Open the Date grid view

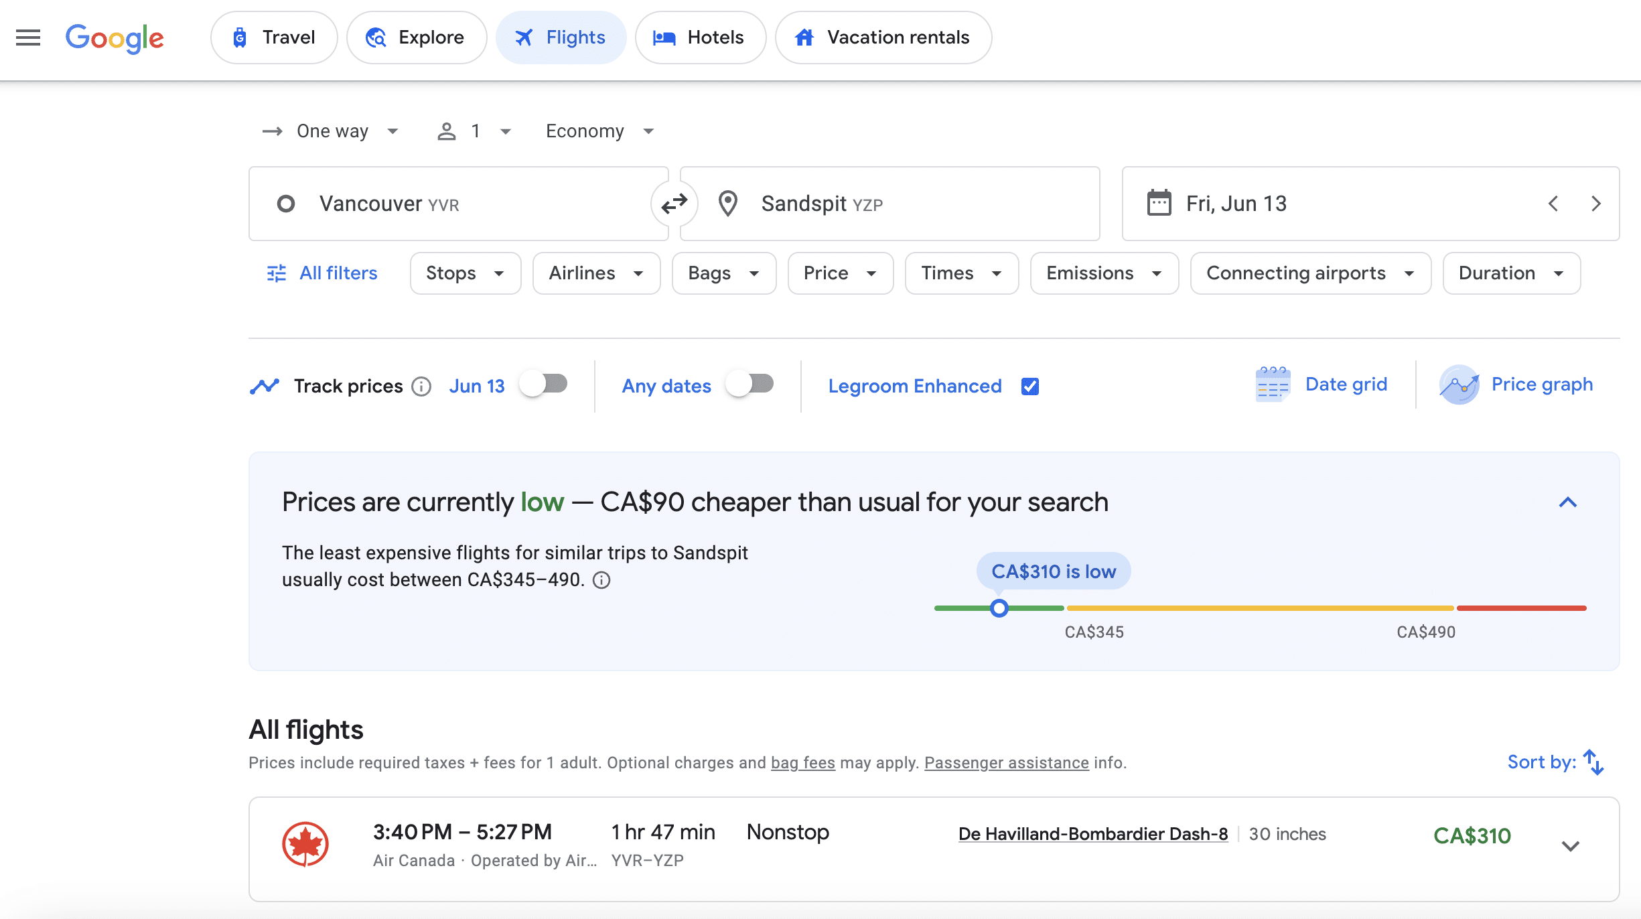1321,385
